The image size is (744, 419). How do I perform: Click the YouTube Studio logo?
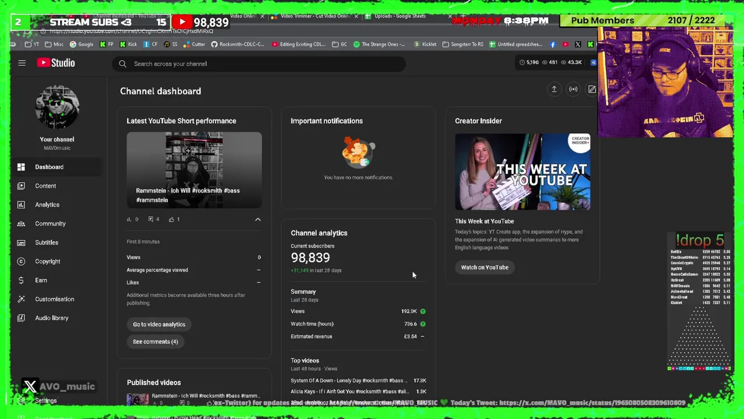56,63
